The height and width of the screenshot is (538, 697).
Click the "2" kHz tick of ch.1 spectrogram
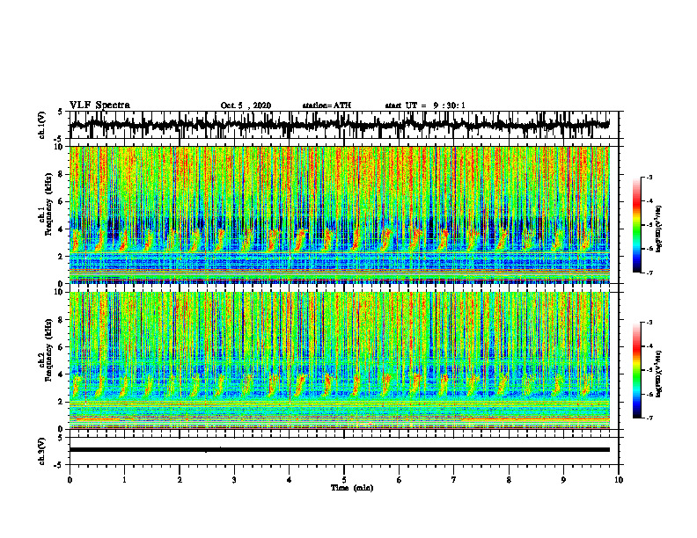[x=62, y=256]
